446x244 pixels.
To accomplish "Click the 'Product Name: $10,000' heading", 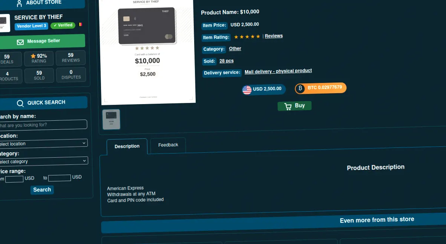I will click(230, 12).
